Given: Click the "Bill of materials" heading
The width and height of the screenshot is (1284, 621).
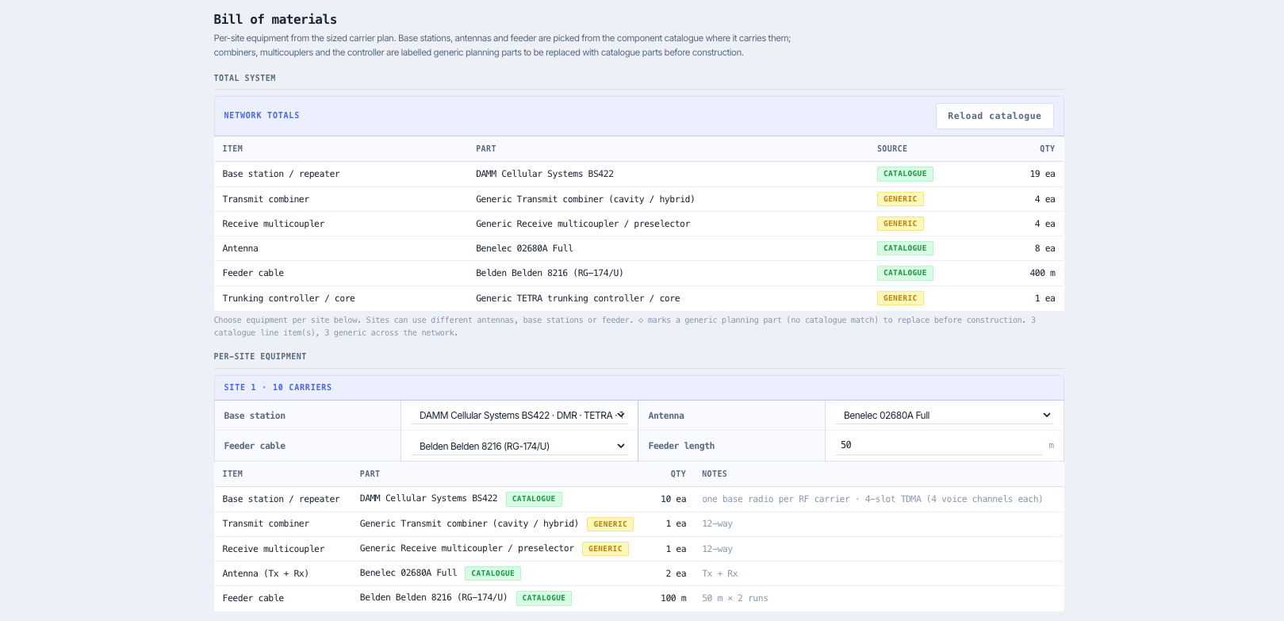Looking at the screenshot, I should 275,19.
